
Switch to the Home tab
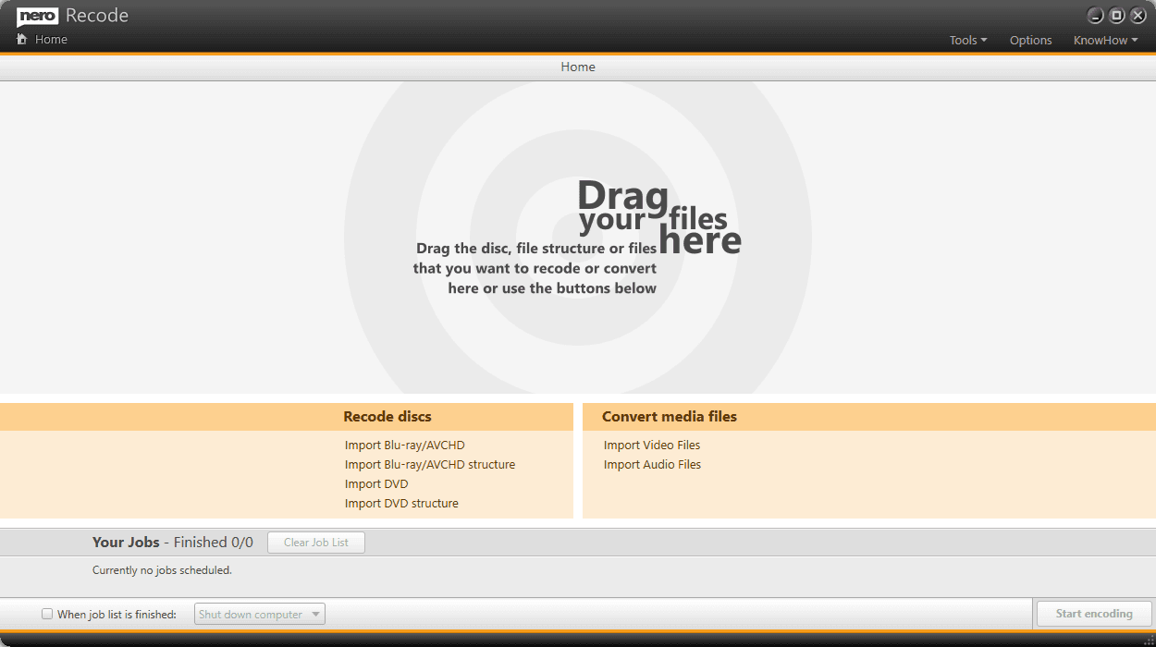(x=578, y=66)
